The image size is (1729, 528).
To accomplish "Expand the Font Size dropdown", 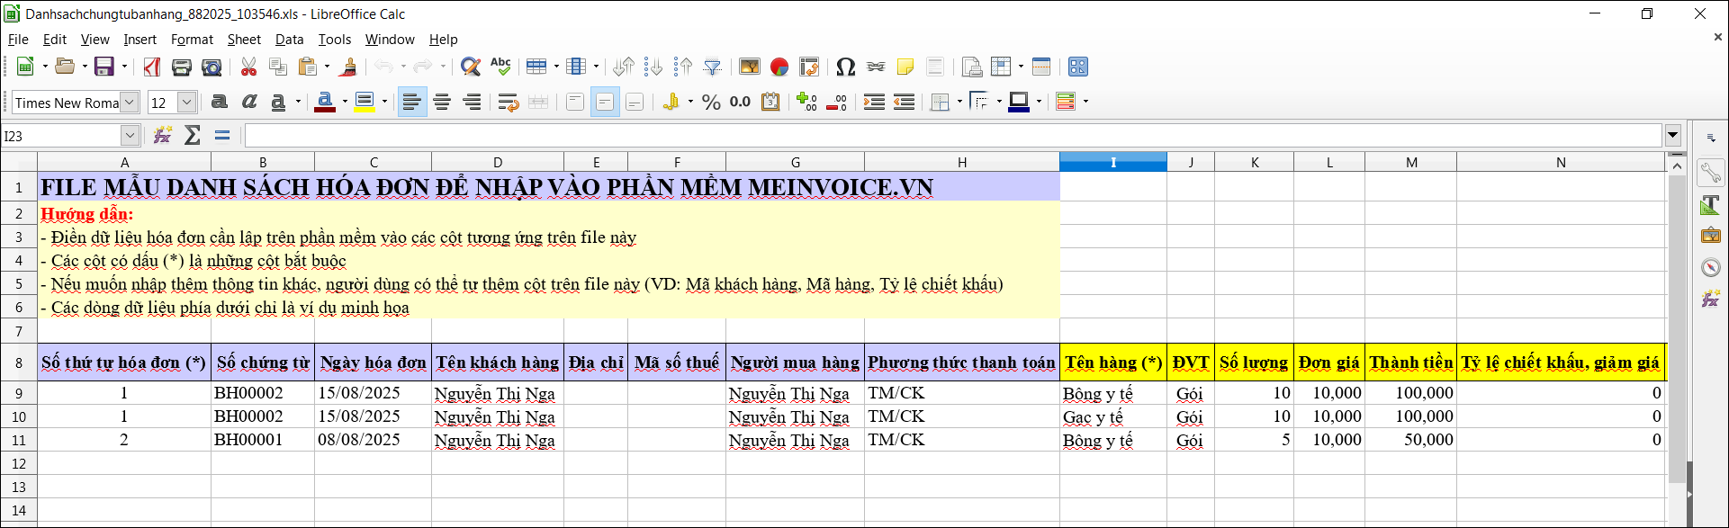I will (186, 103).
